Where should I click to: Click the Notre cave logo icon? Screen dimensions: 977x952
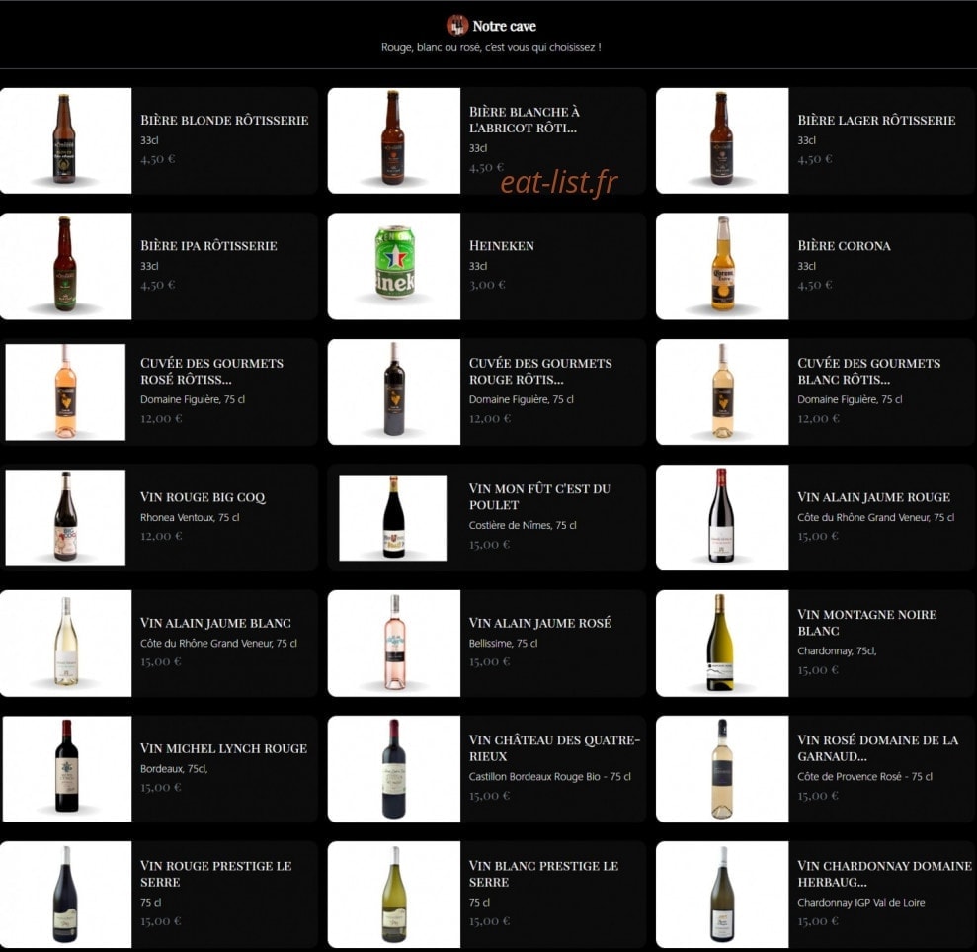pos(456,26)
